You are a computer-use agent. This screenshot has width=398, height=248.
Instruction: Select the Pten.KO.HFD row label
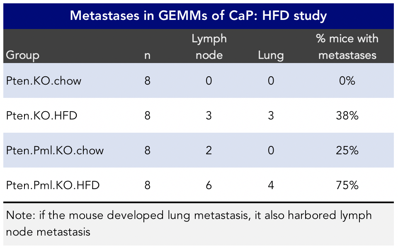click(x=42, y=115)
